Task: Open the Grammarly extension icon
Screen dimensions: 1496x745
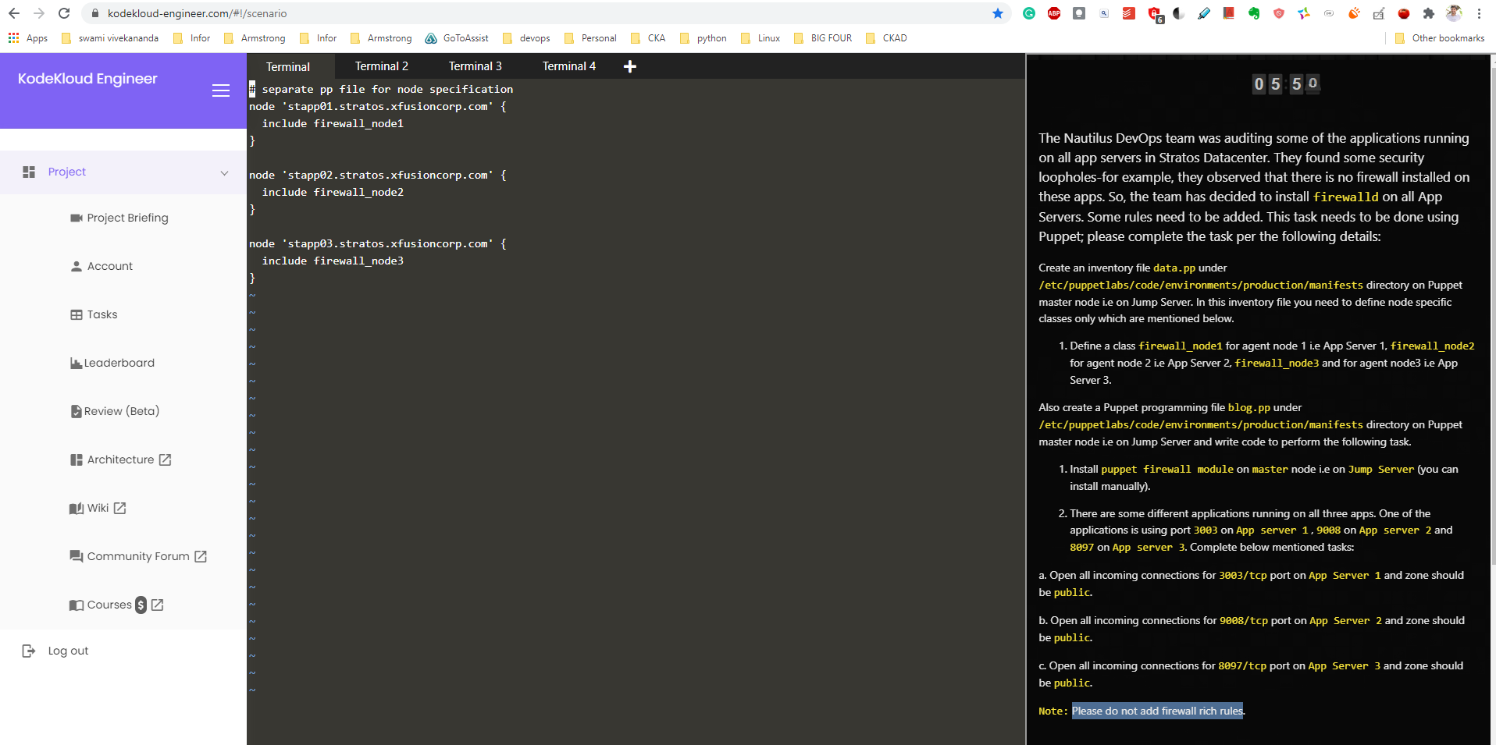Action: click(1029, 13)
